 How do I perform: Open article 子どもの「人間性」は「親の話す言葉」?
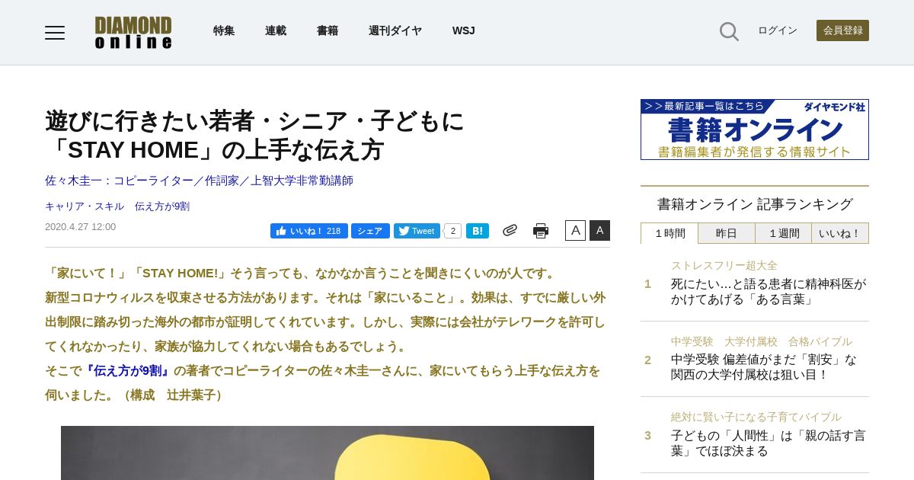(769, 443)
